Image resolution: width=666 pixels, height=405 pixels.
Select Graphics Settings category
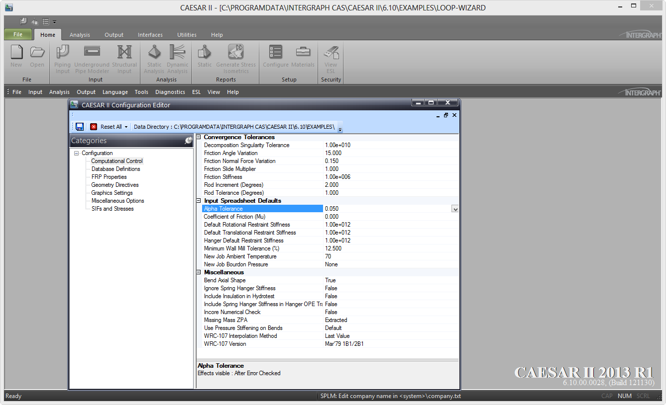[112, 193]
